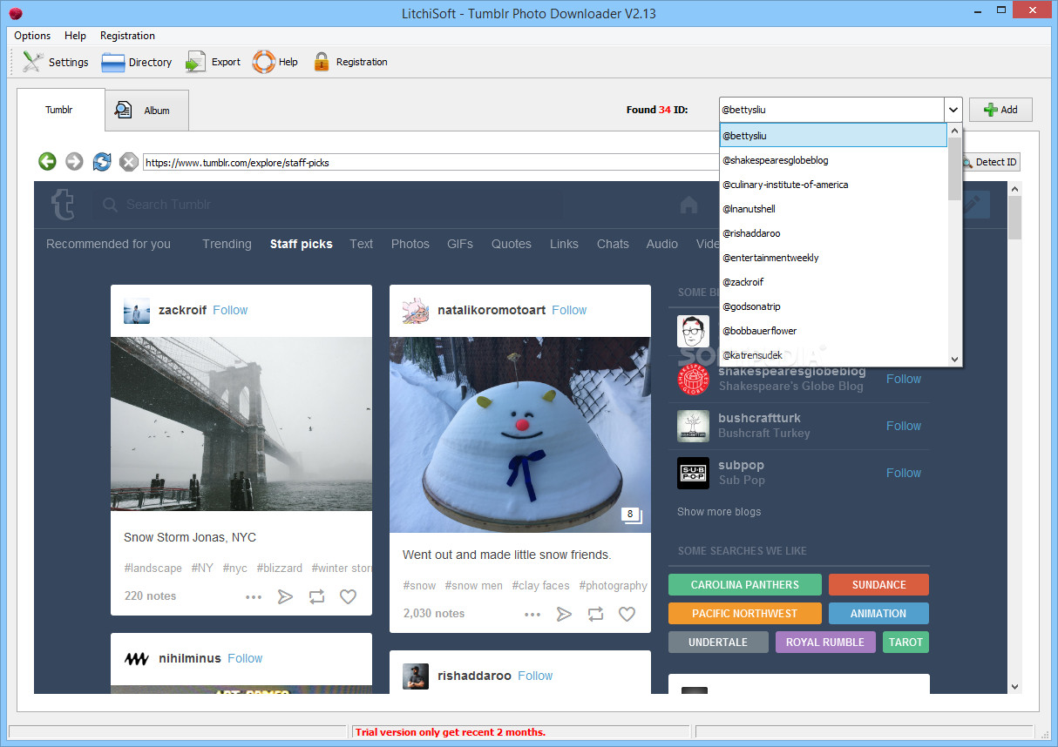Follow natalikoromotoart
The height and width of the screenshot is (747, 1058).
(x=569, y=310)
